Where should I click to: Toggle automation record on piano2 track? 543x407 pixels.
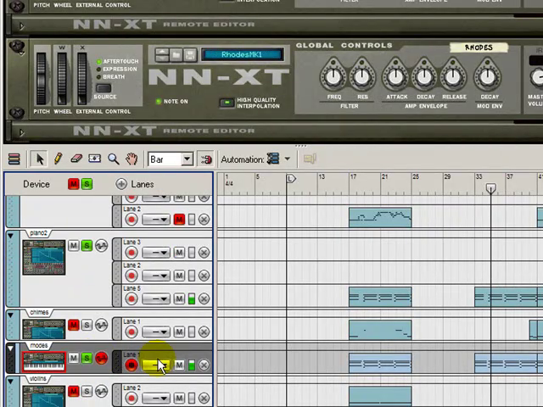pos(102,246)
